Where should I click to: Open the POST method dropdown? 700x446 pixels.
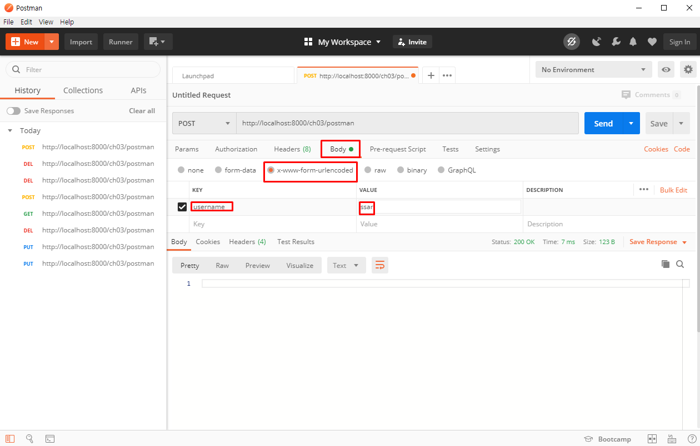pos(204,123)
